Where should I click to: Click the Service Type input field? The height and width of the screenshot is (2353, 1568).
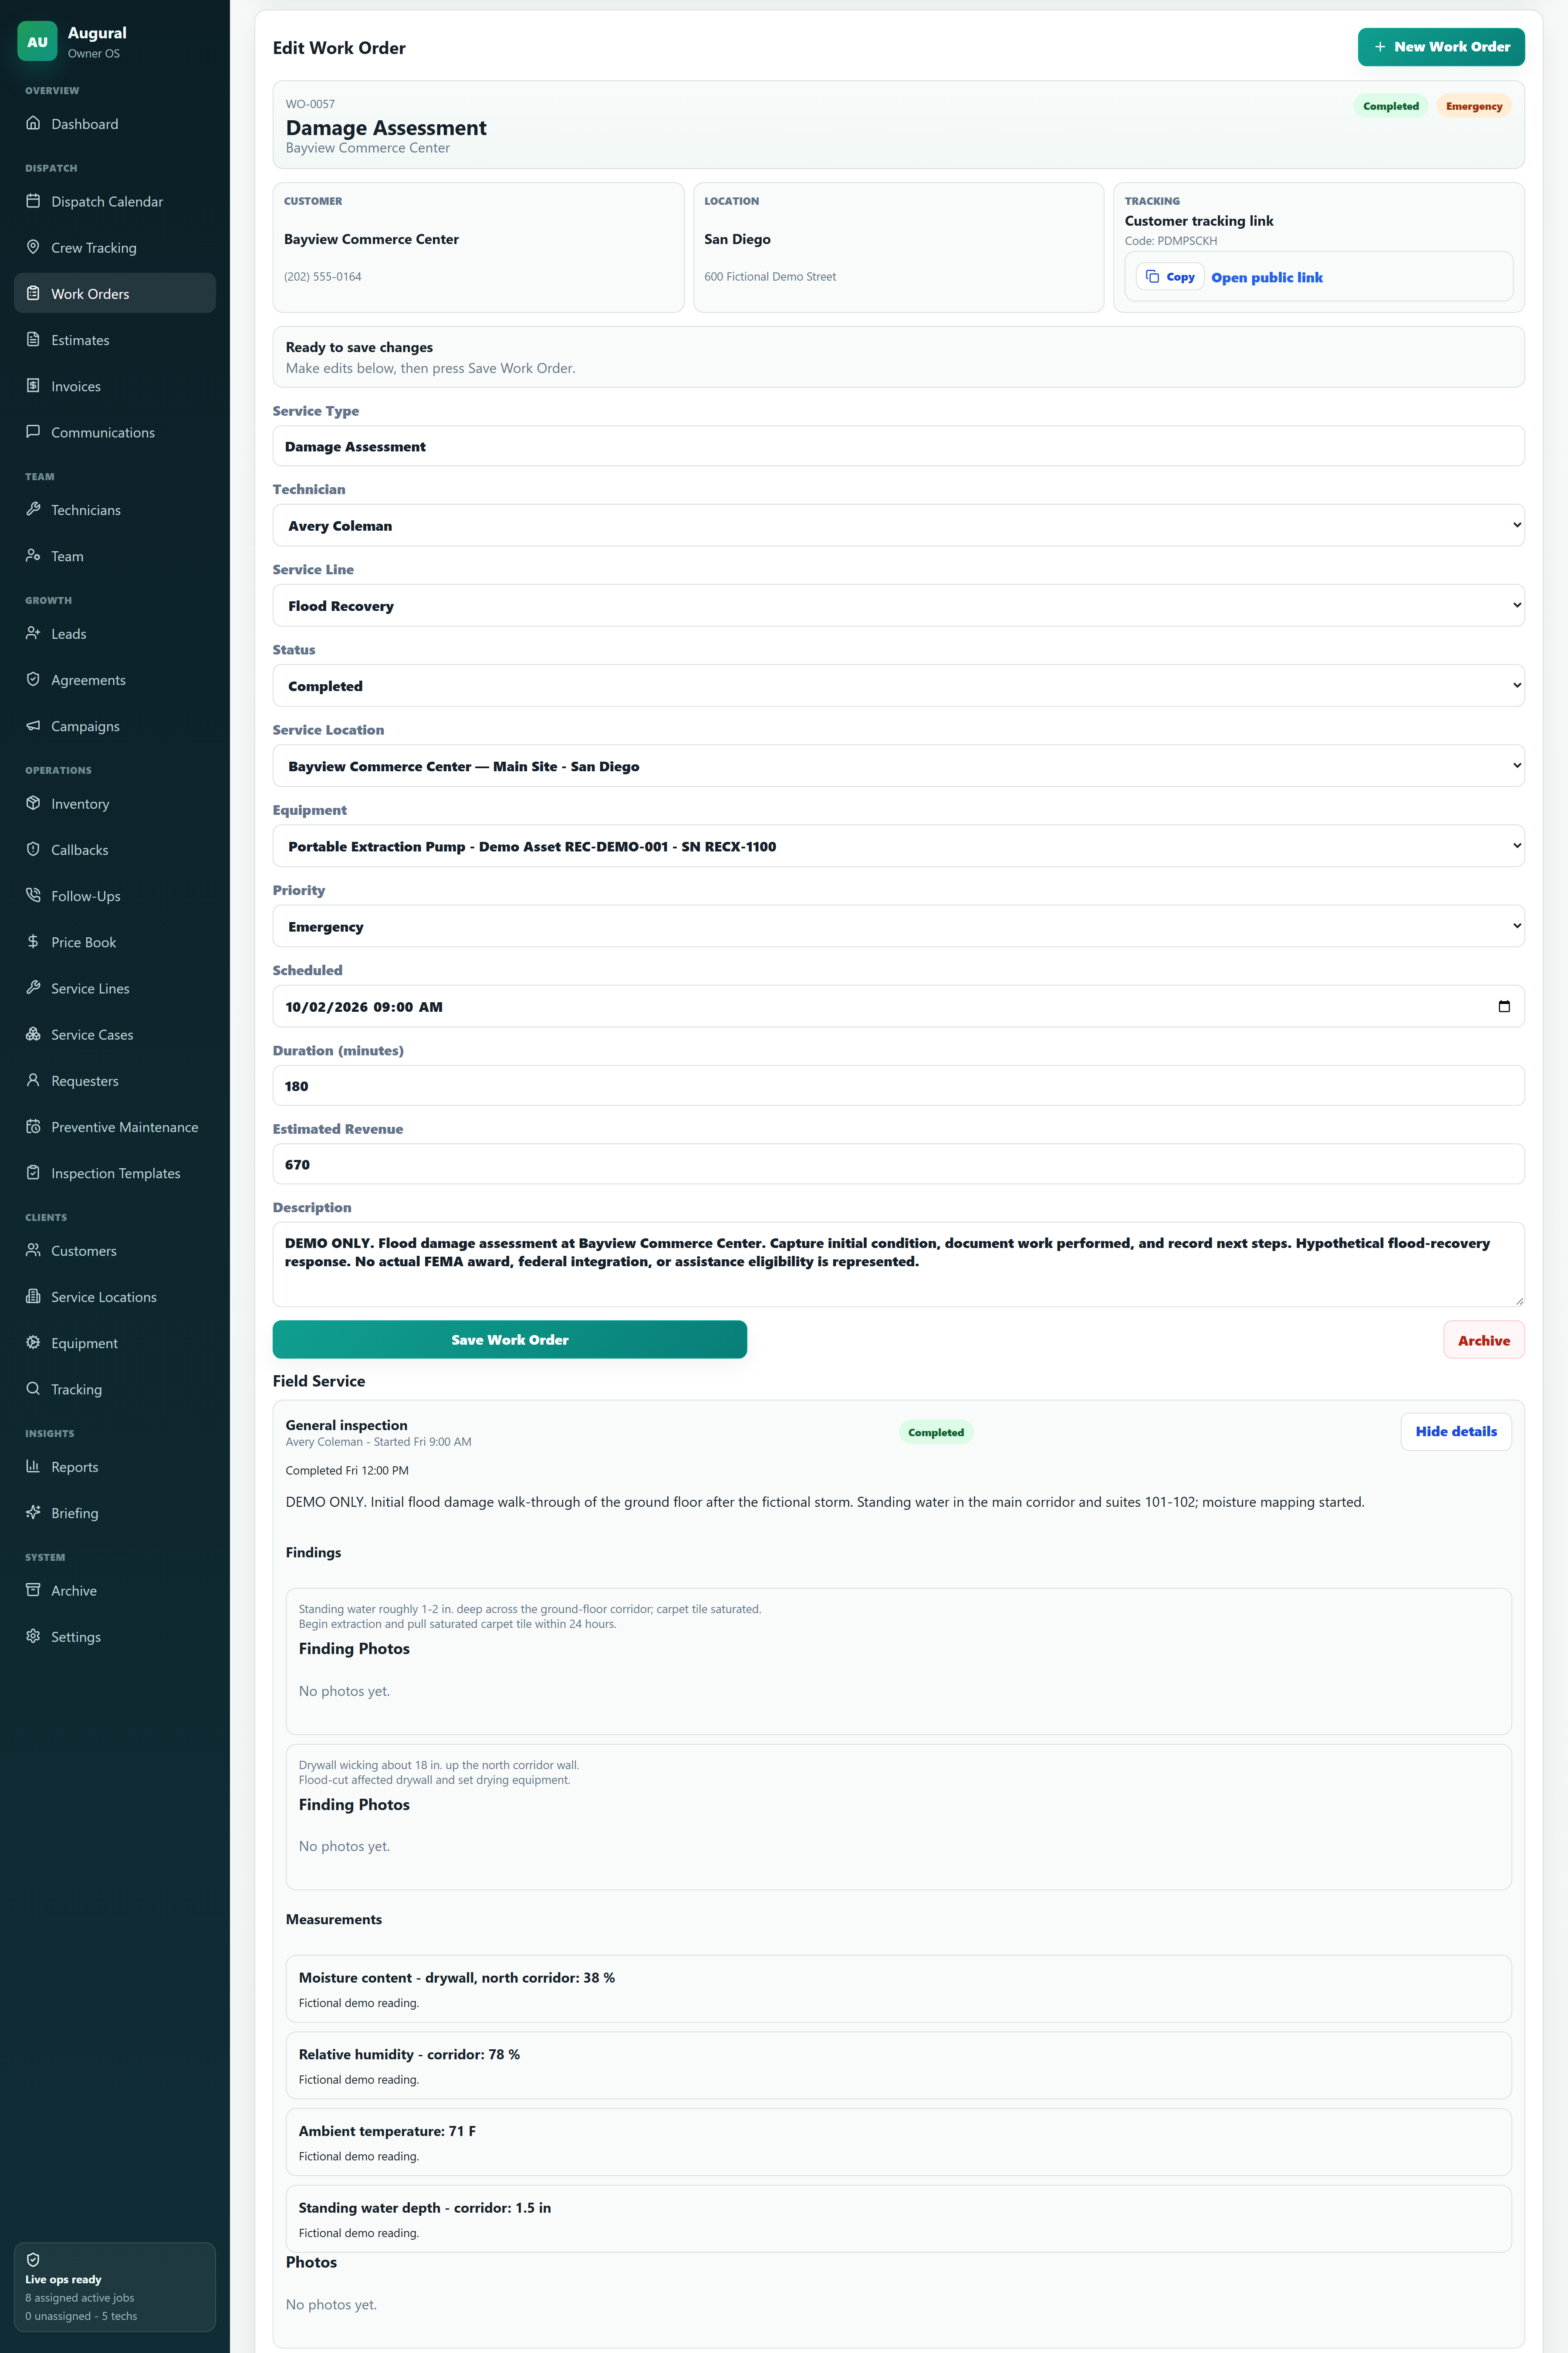tap(898, 446)
